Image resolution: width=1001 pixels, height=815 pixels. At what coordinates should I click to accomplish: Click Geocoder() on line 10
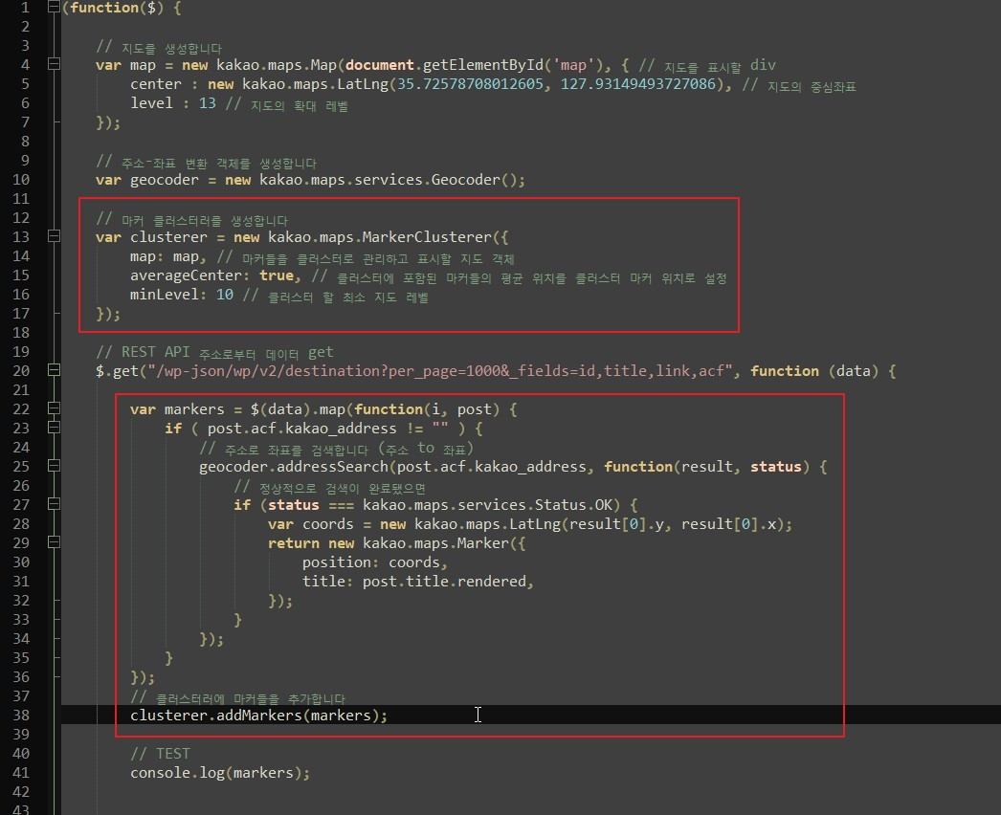[474, 180]
